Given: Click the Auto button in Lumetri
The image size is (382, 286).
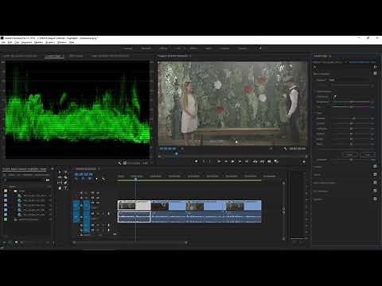Looking at the screenshot, I should point(350,155).
